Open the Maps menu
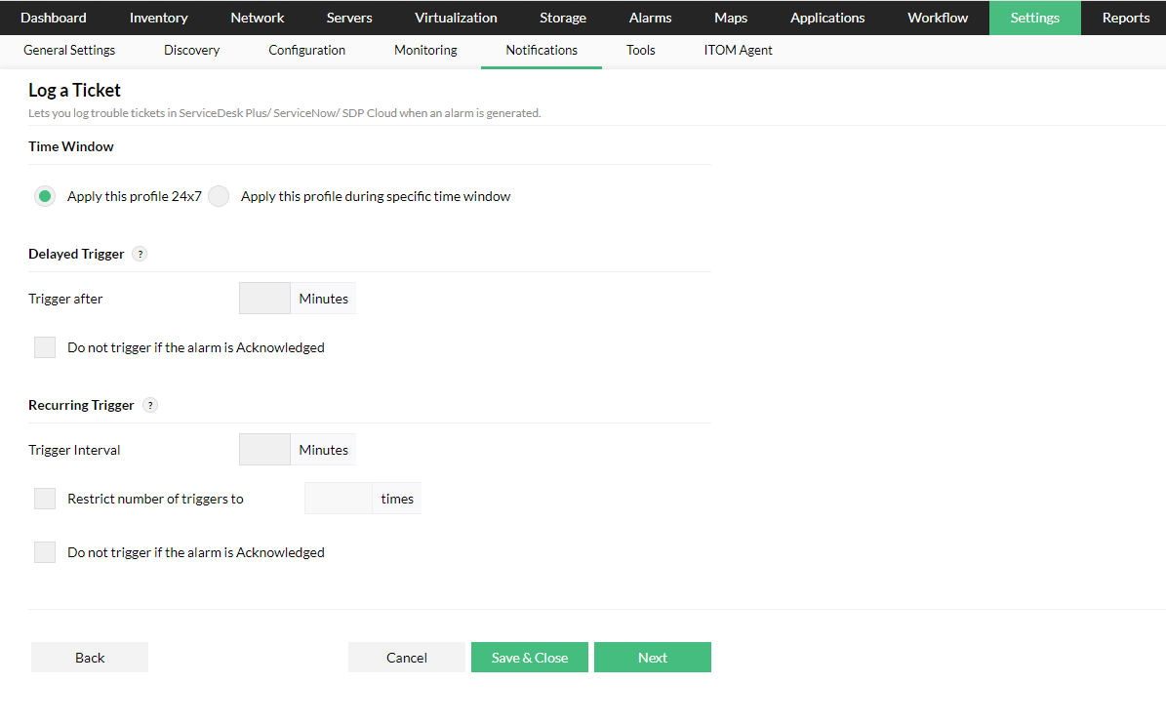Screen dimensions: 1166x724 731,18
